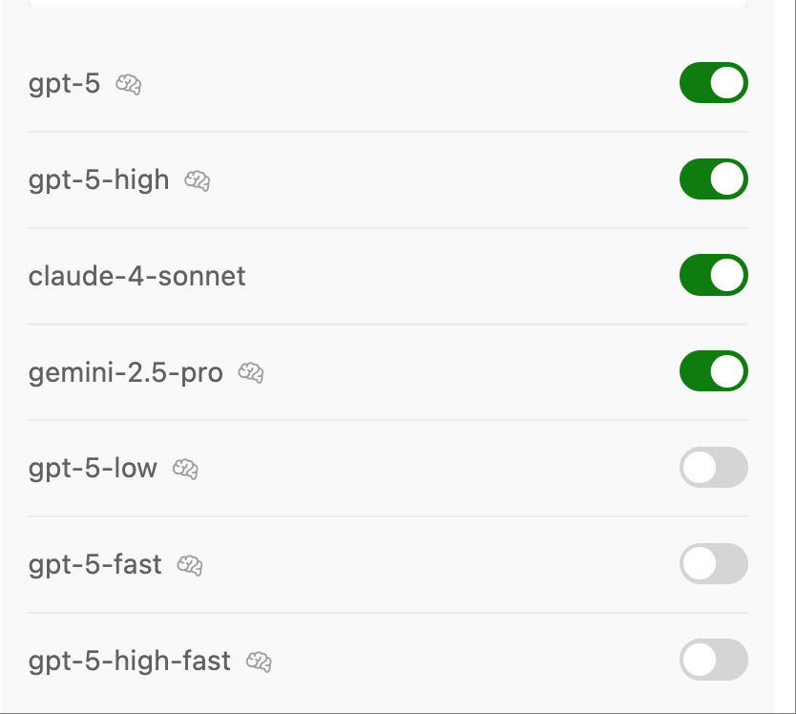Enable the gpt-5-high-fast toggle

(714, 660)
